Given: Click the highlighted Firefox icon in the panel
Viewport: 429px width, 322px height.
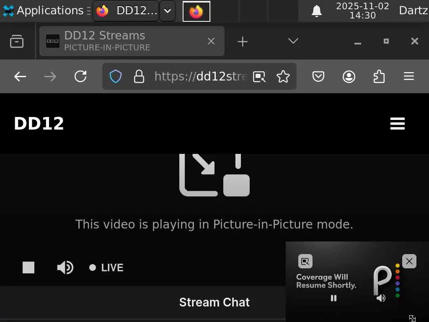Looking at the screenshot, I should (x=196, y=11).
